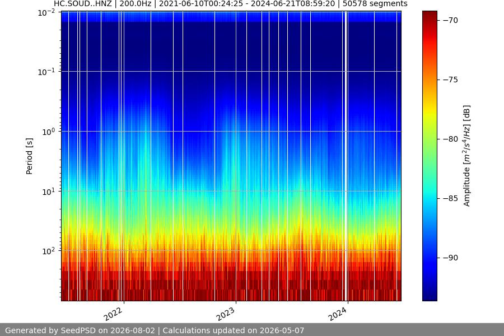Click the 10^2 period tick label
The image size is (504, 336).
[49, 251]
